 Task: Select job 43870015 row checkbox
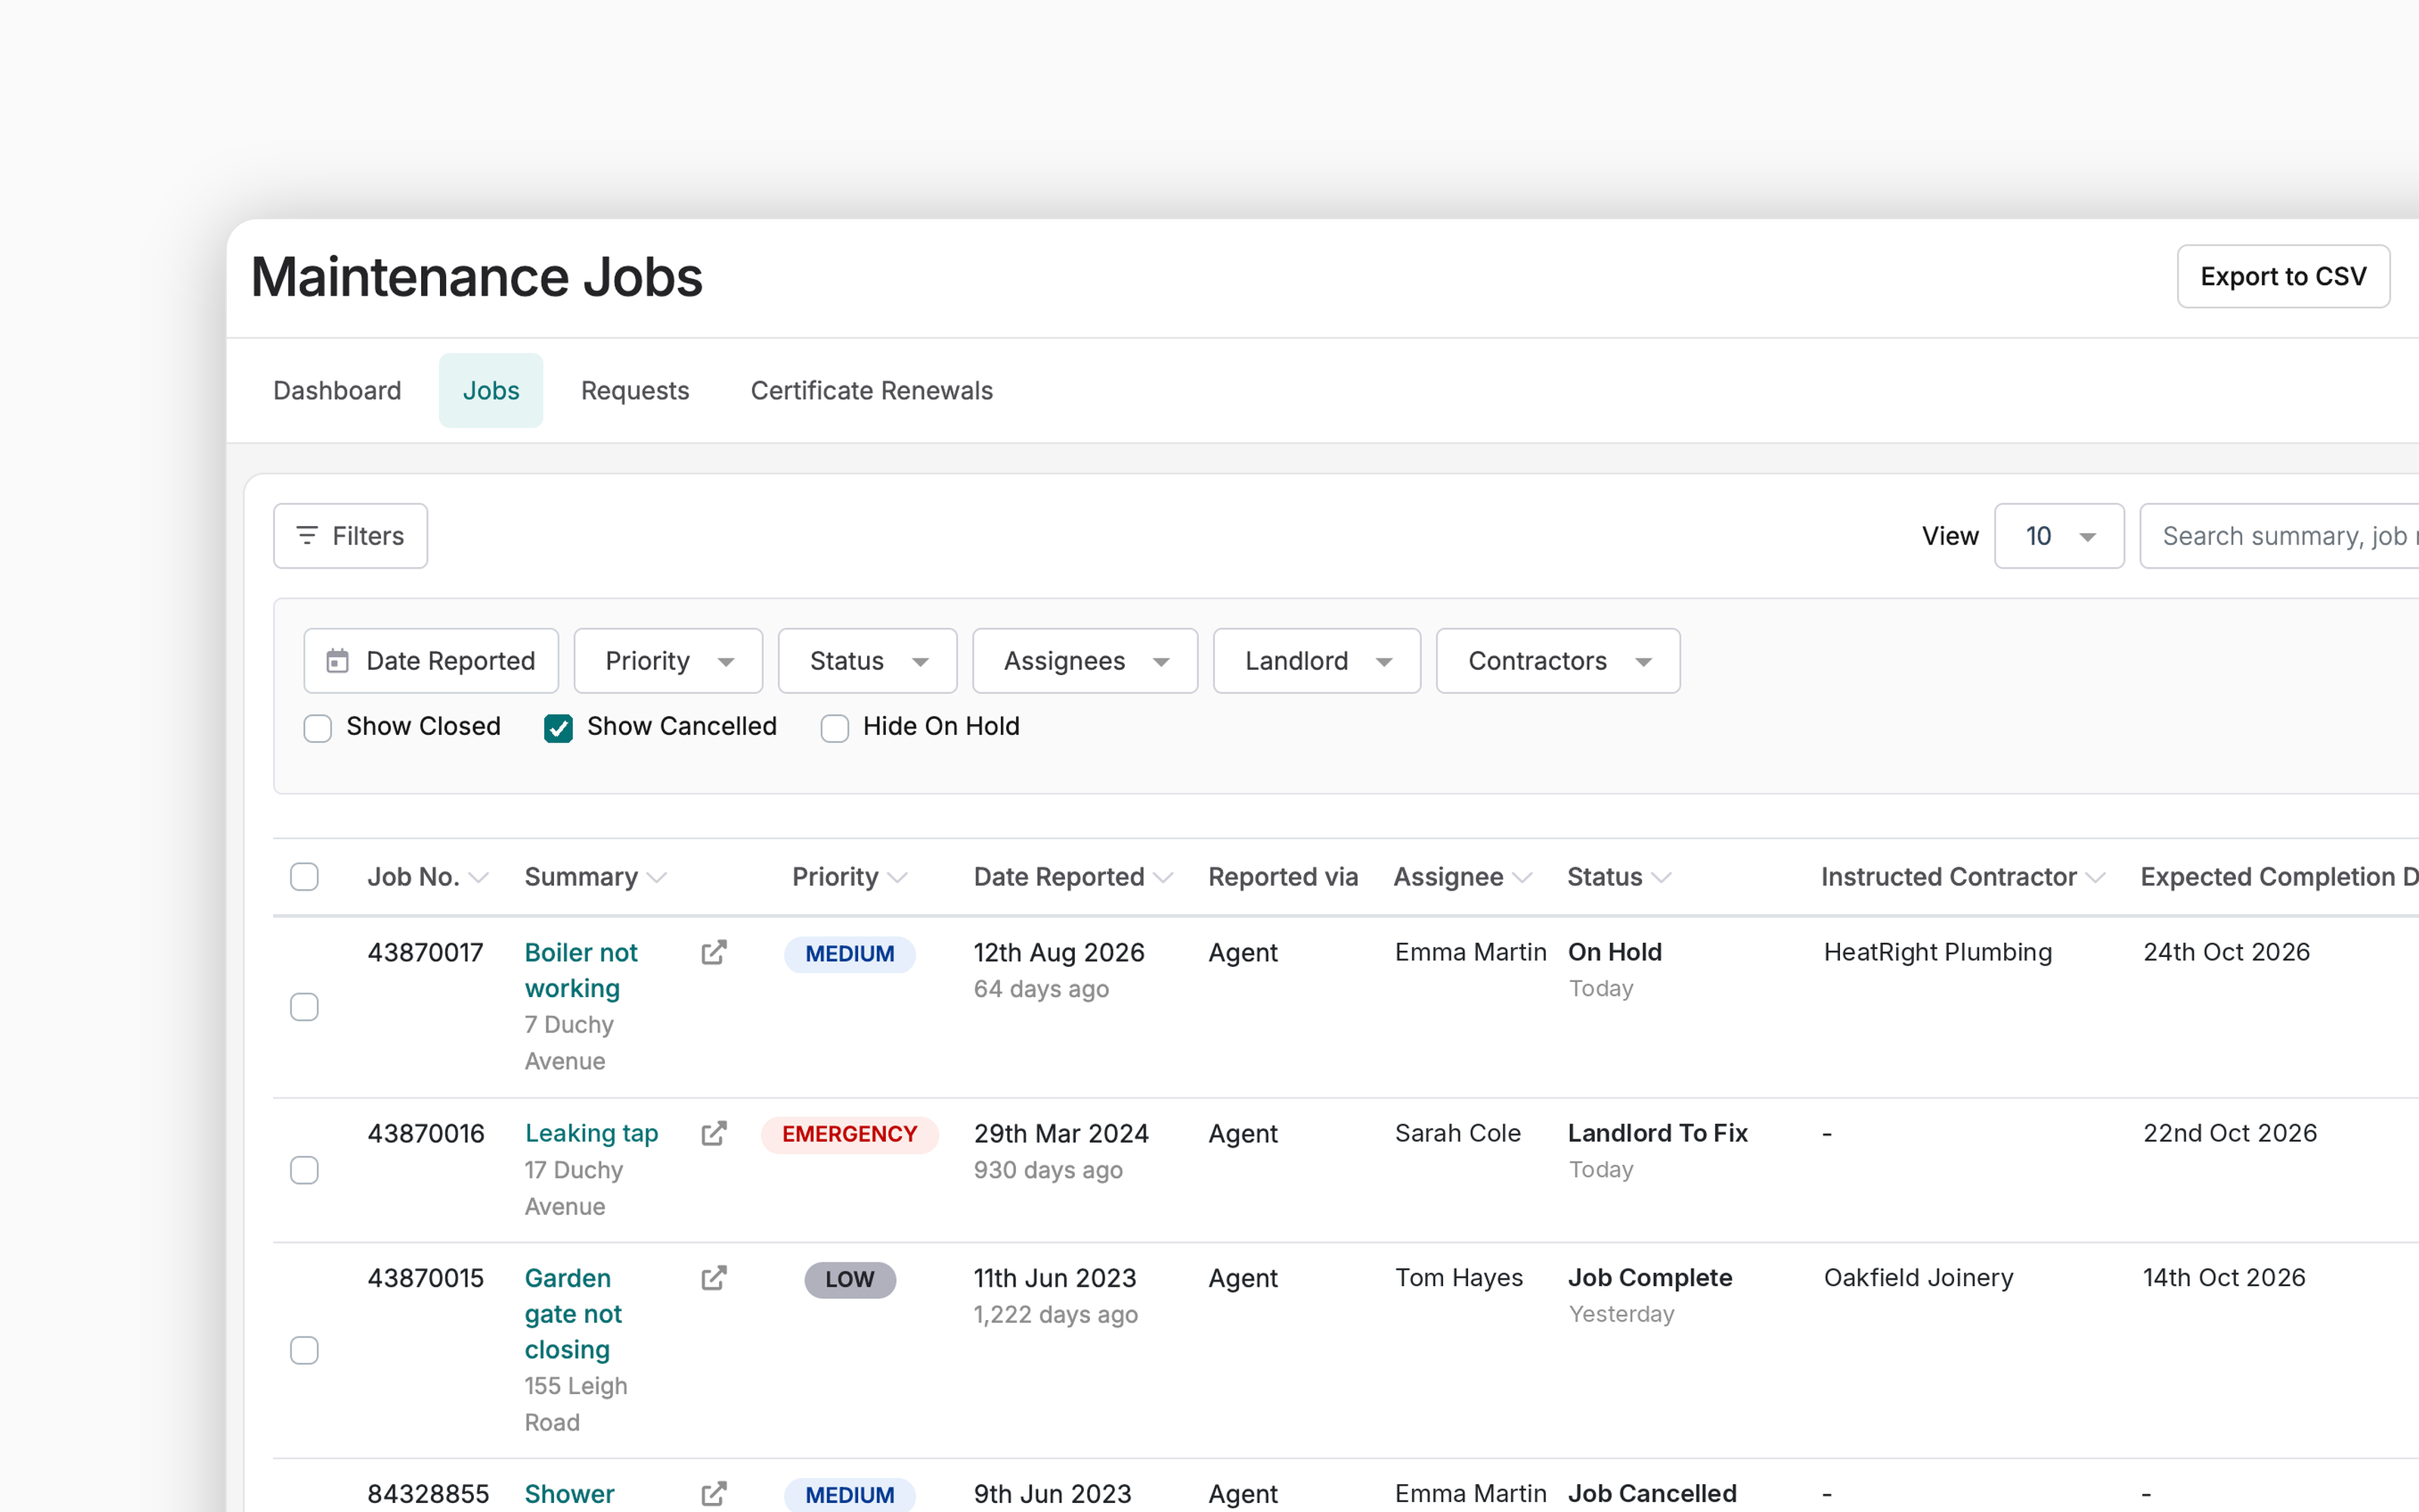[x=304, y=1350]
